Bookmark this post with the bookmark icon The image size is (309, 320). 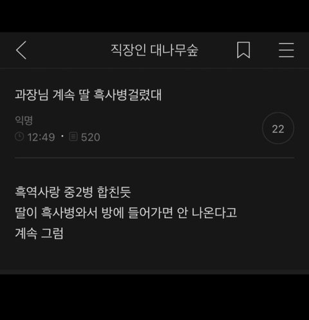243,50
